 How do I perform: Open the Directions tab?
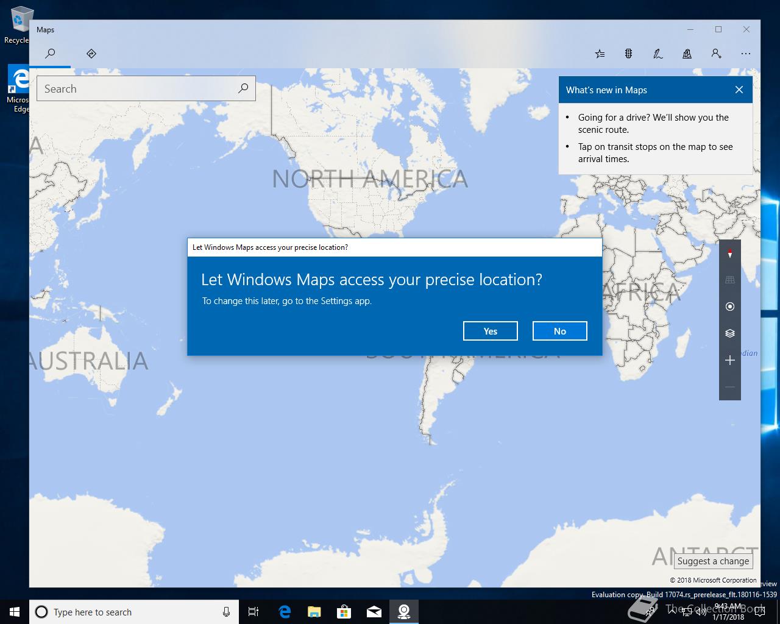(91, 54)
